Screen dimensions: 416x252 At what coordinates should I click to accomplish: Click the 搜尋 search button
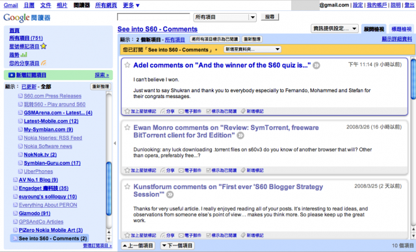pyautogui.click(x=270, y=17)
